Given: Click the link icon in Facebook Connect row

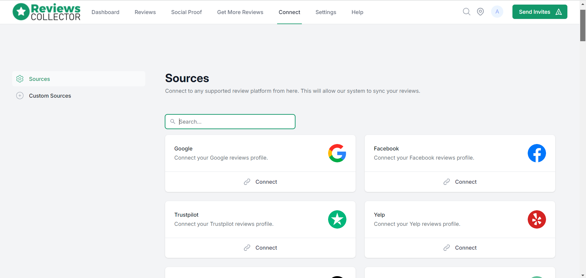Looking at the screenshot, I should 447,182.
